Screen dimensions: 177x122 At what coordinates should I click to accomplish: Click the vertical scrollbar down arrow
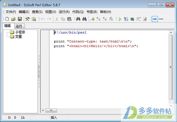171,106
